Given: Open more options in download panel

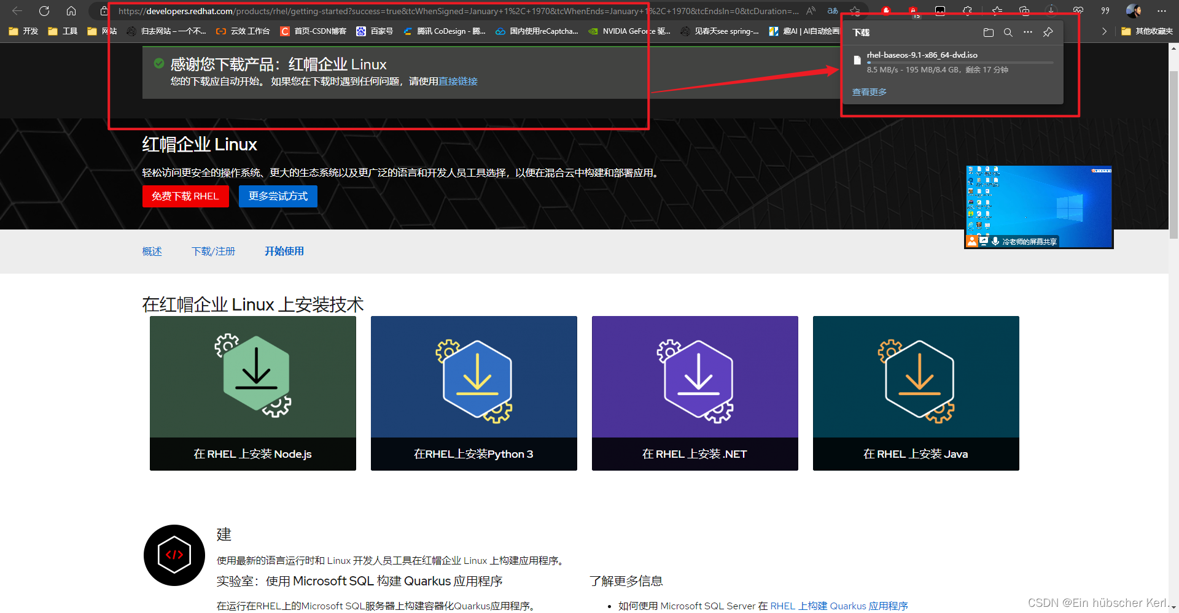Looking at the screenshot, I should click(x=1028, y=33).
